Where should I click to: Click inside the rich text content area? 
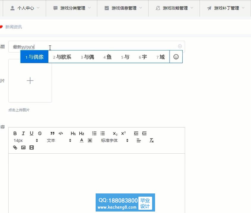97,183
